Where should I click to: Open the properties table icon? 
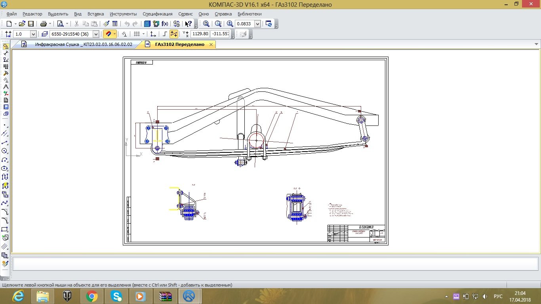[115, 24]
